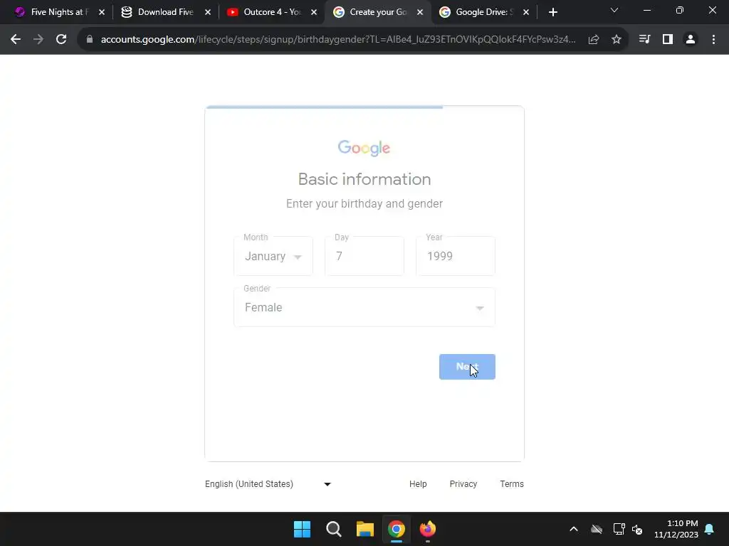Open the network tray icon
The width and height of the screenshot is (729, 546).
(619, 529)
